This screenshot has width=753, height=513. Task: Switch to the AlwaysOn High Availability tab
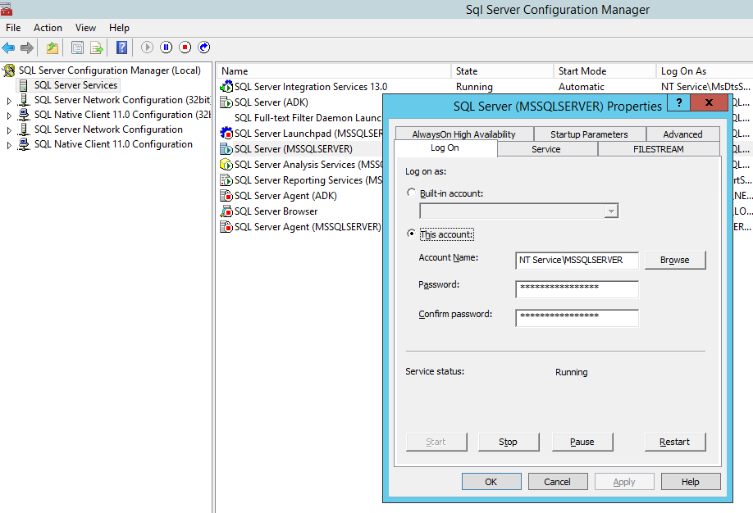click(x=464, y=134)
